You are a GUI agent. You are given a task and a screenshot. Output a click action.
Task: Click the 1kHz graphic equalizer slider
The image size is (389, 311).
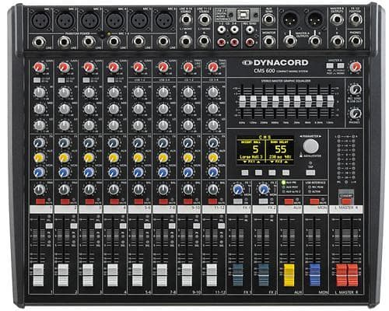(x=286, y=102)
